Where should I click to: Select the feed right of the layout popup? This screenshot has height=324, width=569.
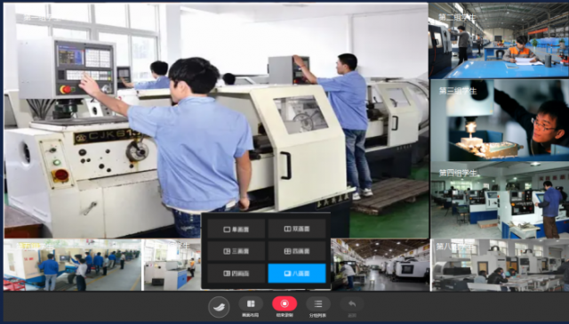pyautogui.click(x=380, y=265)
